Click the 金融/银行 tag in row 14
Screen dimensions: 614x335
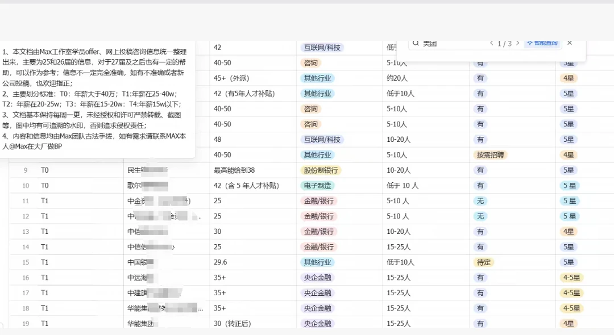(319, 247)
